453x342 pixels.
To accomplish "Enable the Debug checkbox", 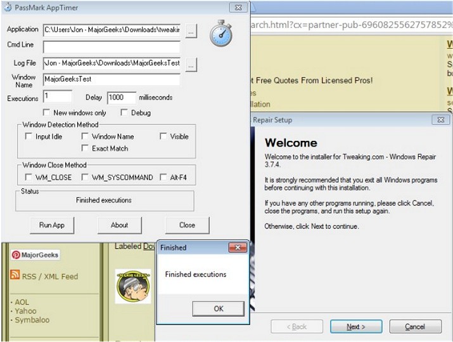I will 124,112.
